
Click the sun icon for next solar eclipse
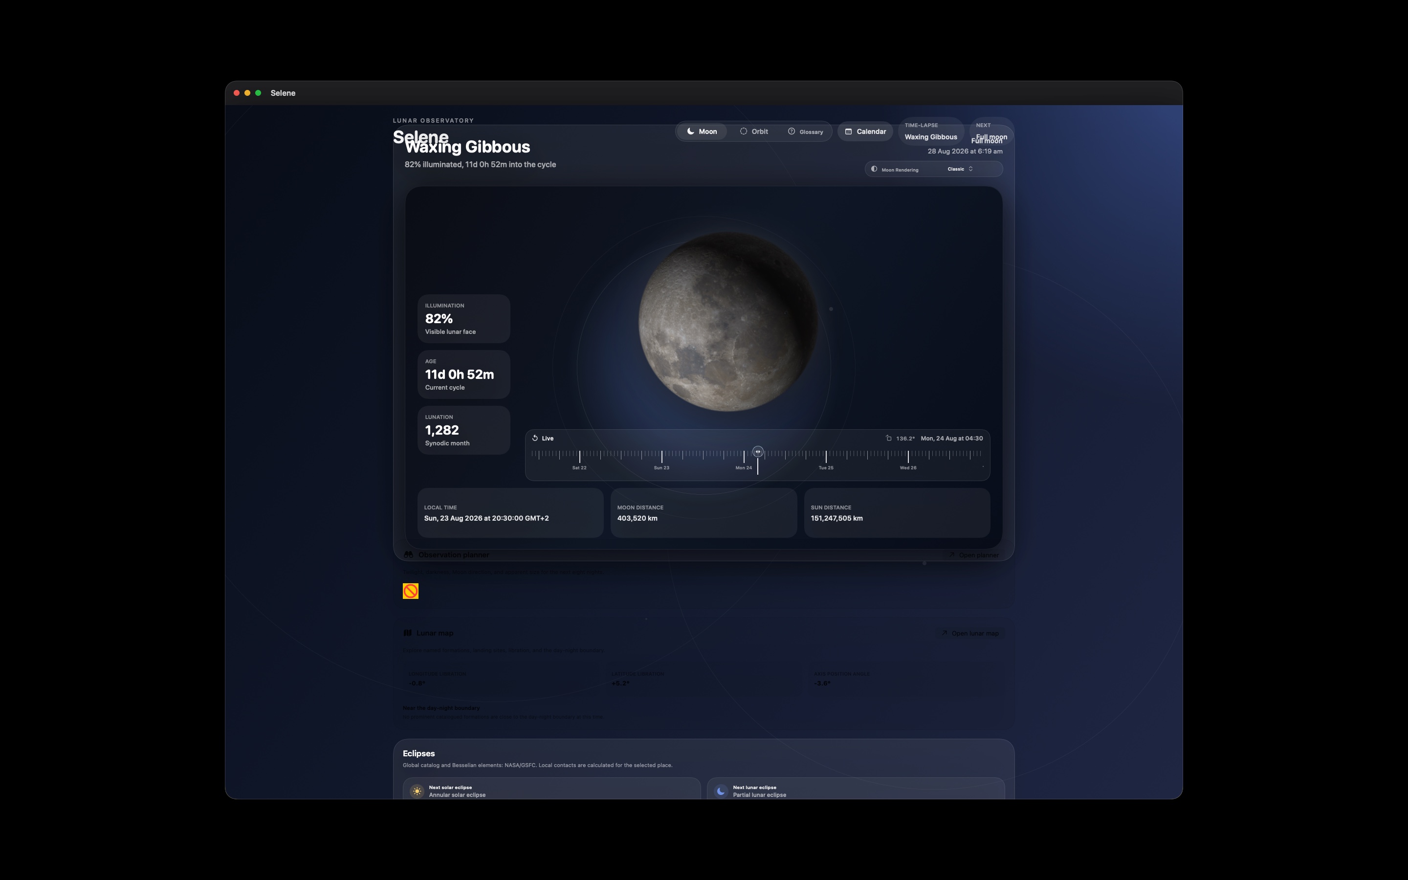pyautogui.click(x=417, y=791)
